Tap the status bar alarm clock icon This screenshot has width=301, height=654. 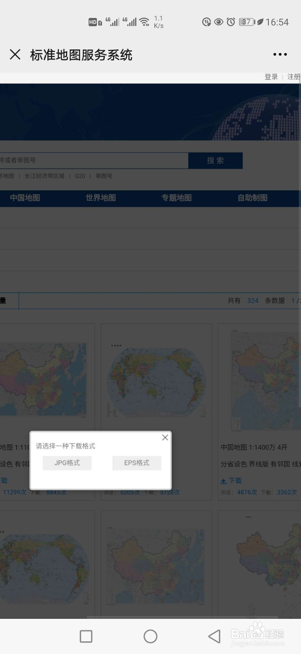click(x=231, y=22)
